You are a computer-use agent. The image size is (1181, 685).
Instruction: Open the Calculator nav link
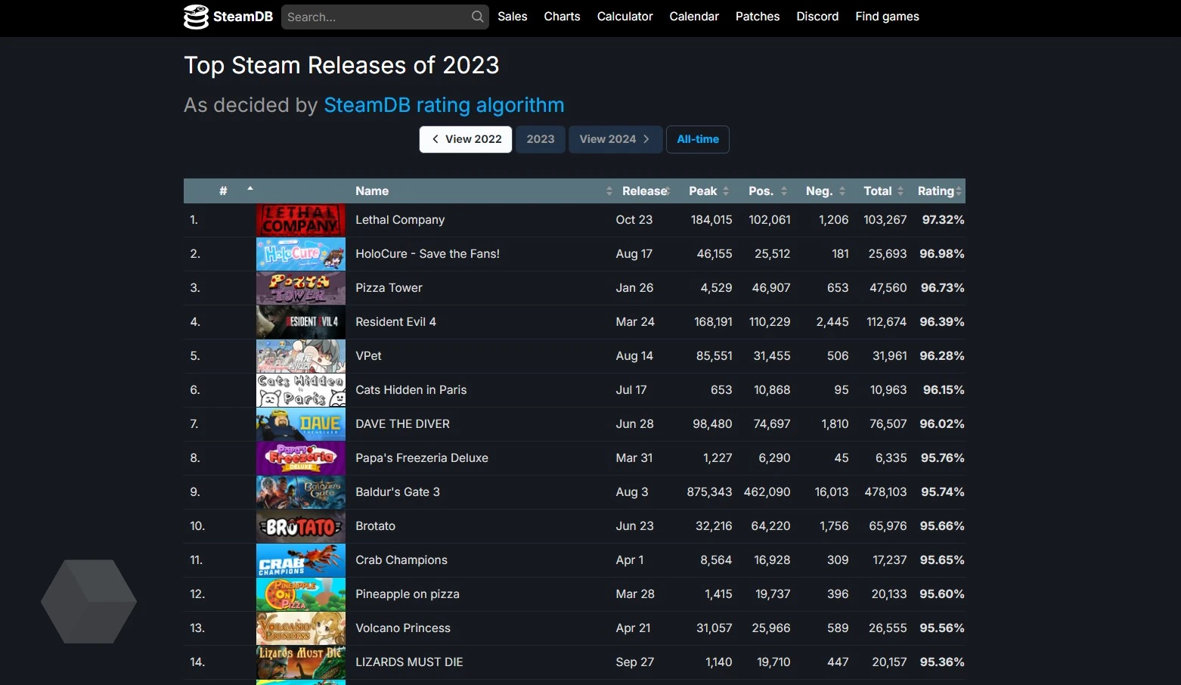coord(625,17)
